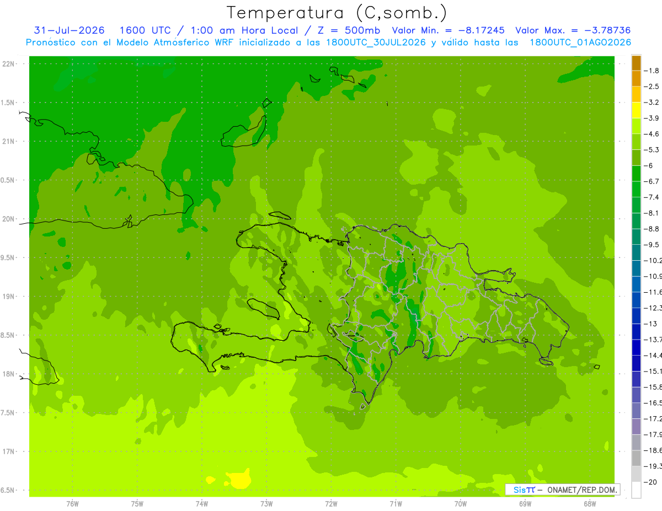Click the "-20" legend value
Viewport: 662px width, 511px height.
click(x=652, y=482)
